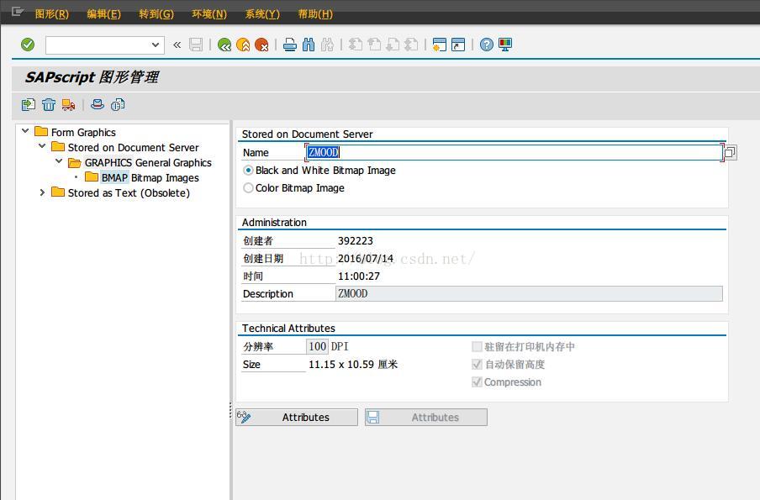Click the orange Exit icon

[x=243, y=45]
